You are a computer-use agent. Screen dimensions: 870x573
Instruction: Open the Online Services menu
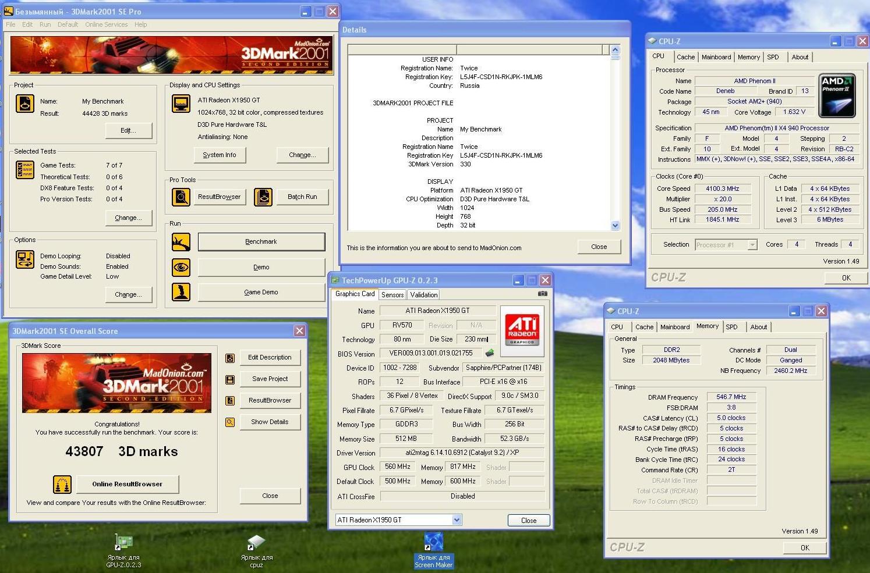click(106, 24)
